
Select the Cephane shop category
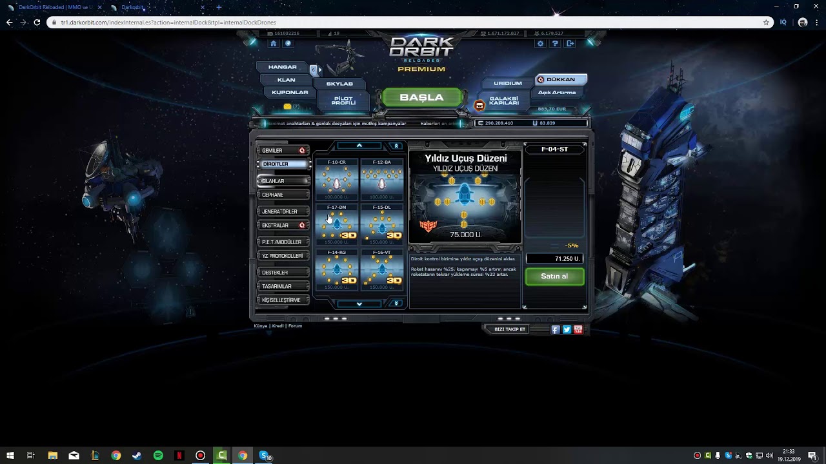283,195
